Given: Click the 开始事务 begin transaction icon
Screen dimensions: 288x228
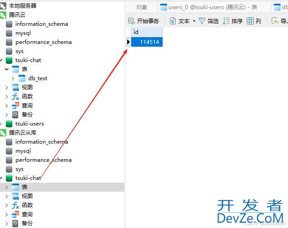Looking at the screenshot, I should (x=131, y=21).
